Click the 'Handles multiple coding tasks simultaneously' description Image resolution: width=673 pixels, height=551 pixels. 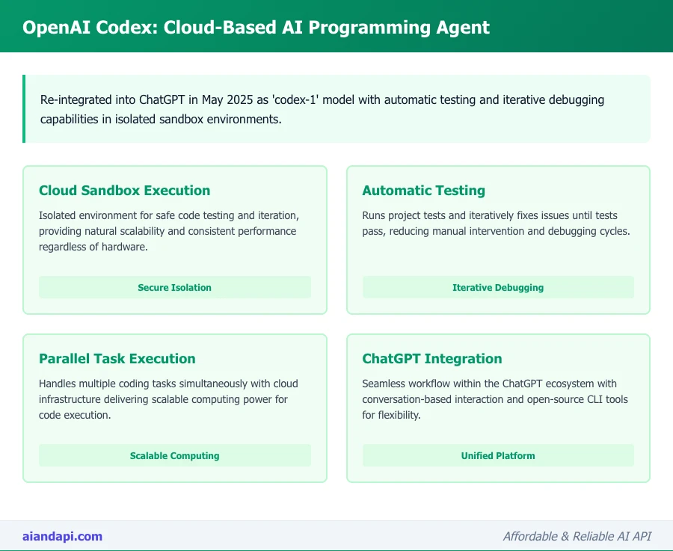pyautogui.click(x=168, y=399)
